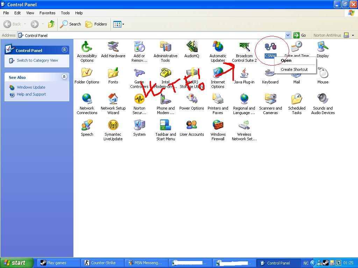Click the Search toolbar button
358x268 pixels.
coord(70,24)
